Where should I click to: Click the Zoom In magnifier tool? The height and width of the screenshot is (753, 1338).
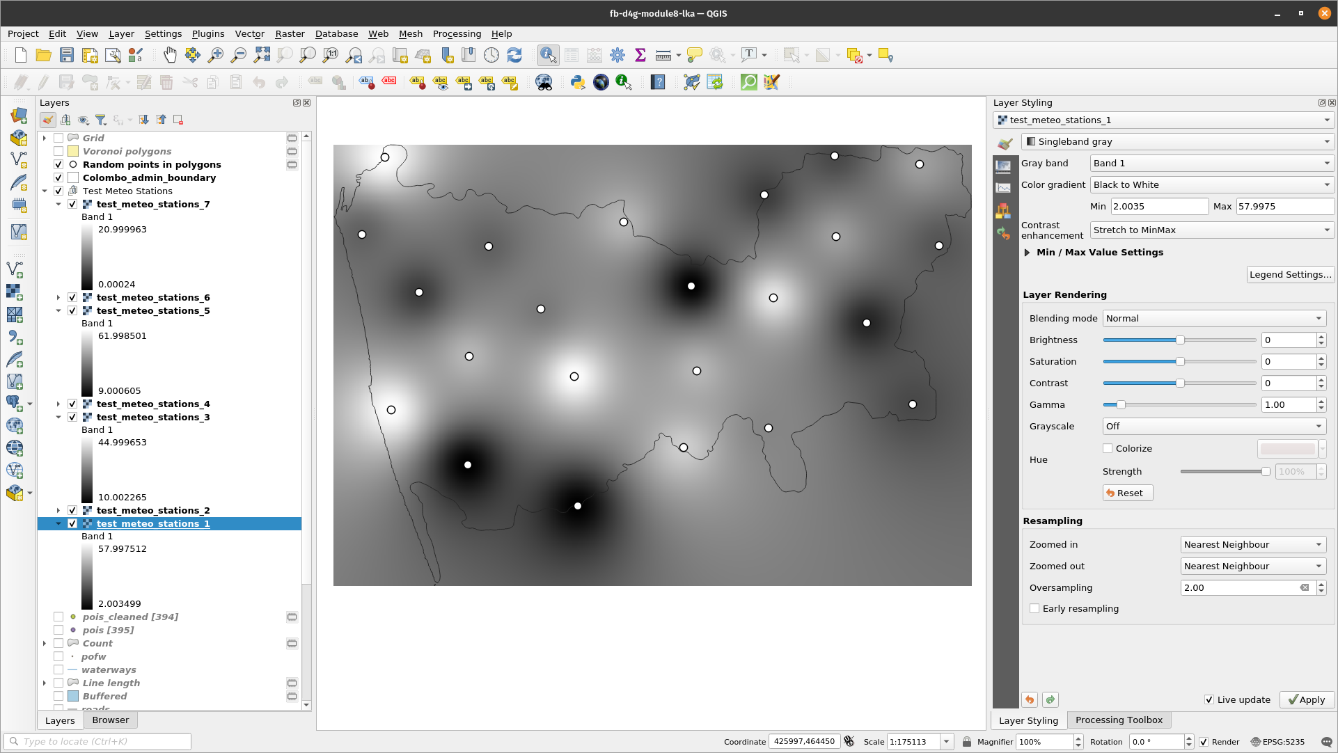point(216,56)
